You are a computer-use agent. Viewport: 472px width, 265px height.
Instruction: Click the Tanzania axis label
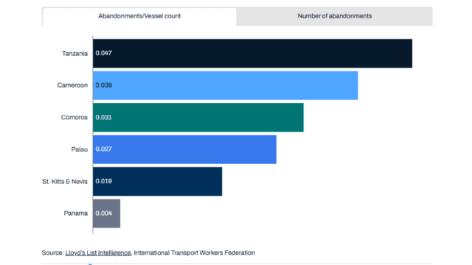pyautogui.click(x=74, y=54)
